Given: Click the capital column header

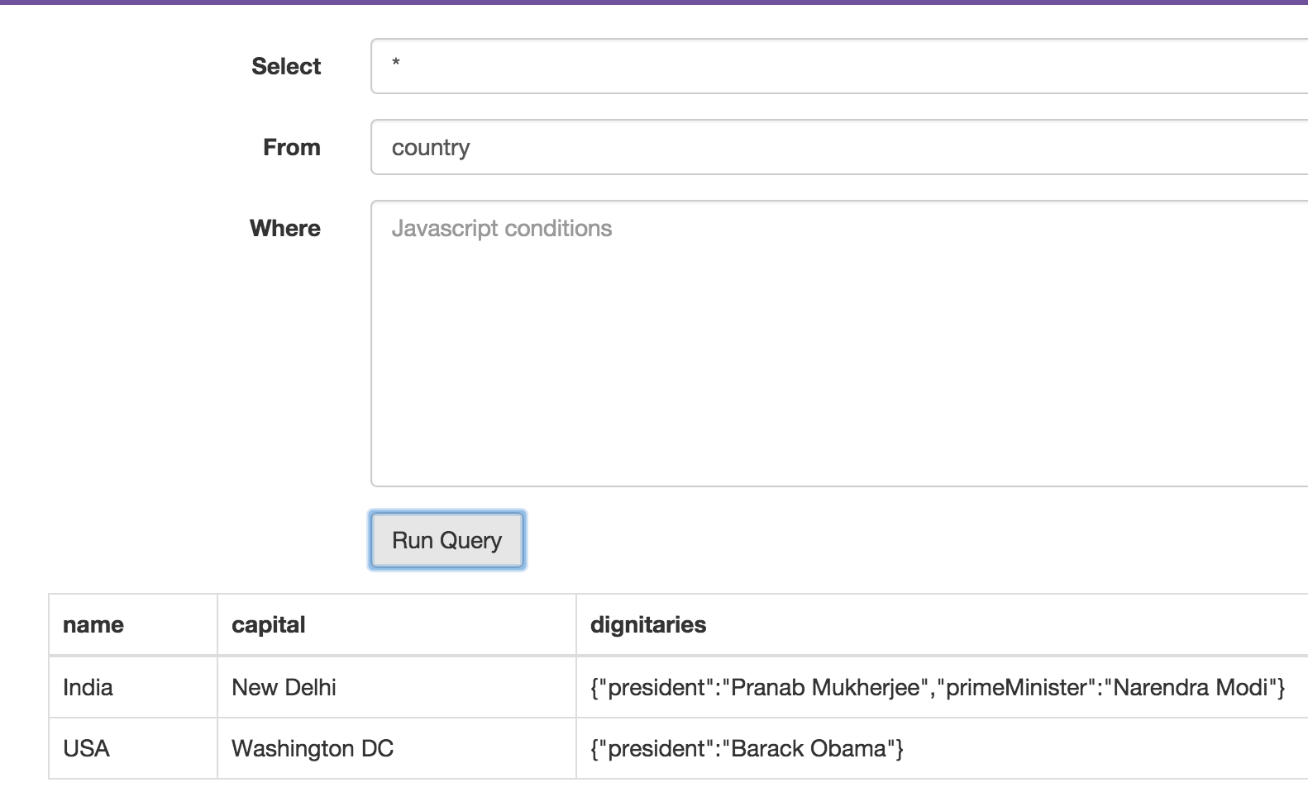Looking at the screenshot, I should coord(269,624).
